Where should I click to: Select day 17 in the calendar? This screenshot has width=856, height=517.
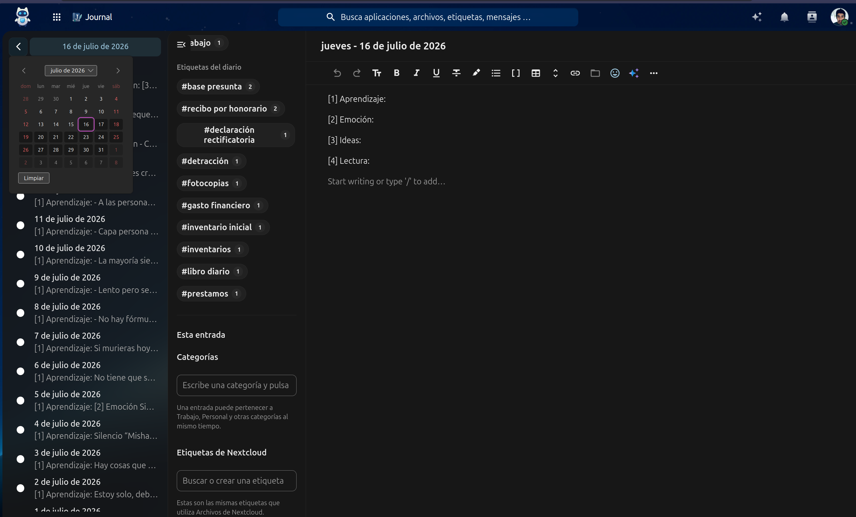[x=101, y=124]
